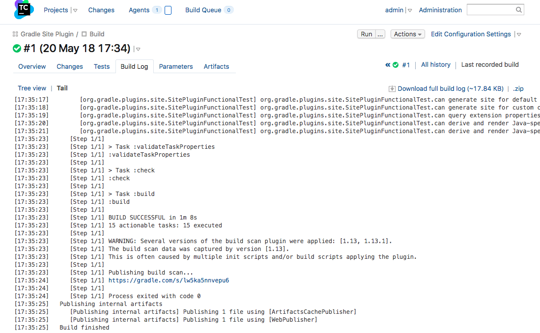Switch to the Artifacts tab
This screenshot has width=540, height=333.
pyautogui.click(x=216, y=66)
